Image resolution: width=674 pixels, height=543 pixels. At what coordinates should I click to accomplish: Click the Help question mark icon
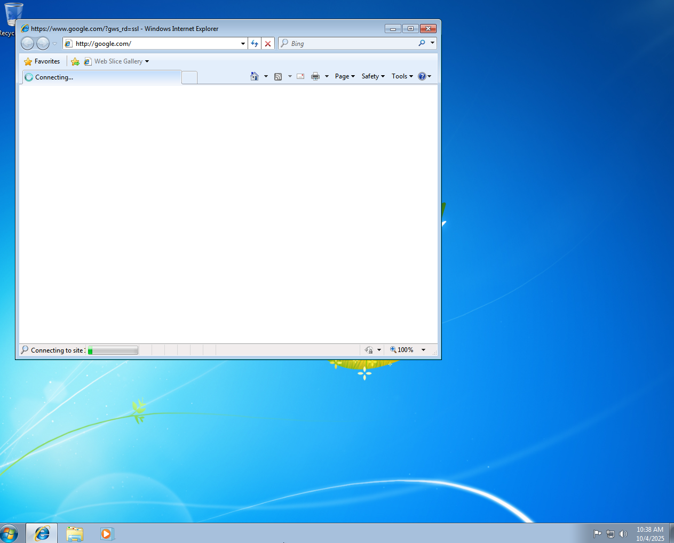tap(422, 76)
